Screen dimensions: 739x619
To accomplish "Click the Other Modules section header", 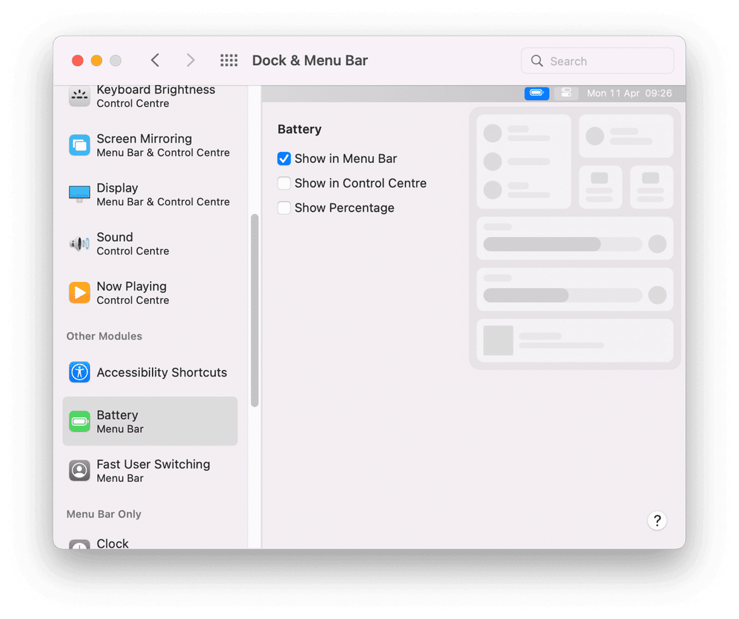I will point(104,336).
